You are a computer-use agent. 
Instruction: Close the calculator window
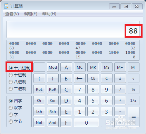137,7
